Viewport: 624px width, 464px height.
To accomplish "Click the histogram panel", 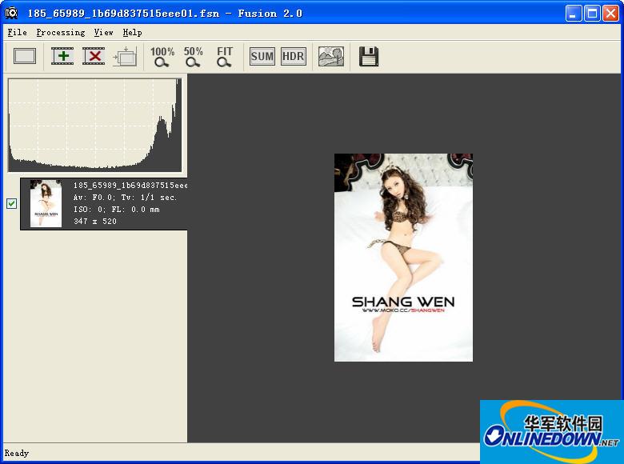I will pyautogui.click(x=95, y=125).
